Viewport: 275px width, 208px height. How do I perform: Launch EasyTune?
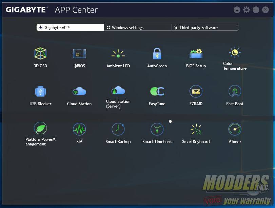click(x=157, y=91)
